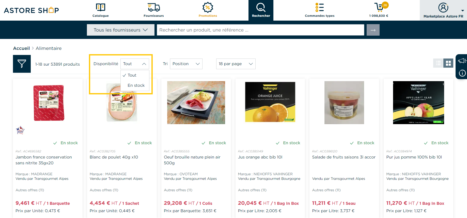Switch to list view layout

tap(438, 63)
